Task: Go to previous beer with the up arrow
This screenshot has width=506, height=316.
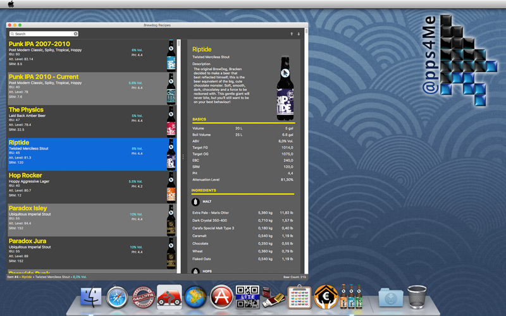Action: click(292, 34)
